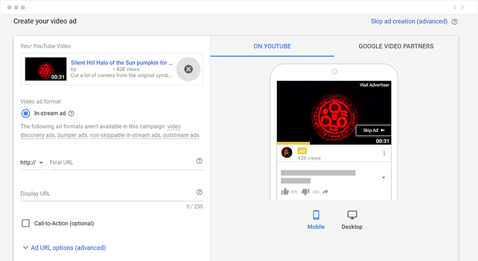Click Skip ad creation (advanced) link
Viewport: 478px width, 261px height.
[x=409, y=21]
